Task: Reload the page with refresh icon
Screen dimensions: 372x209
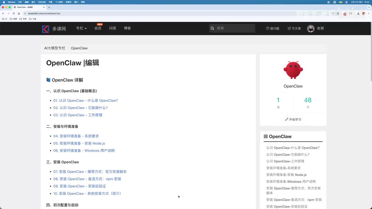Action: (x=13, y=13)
